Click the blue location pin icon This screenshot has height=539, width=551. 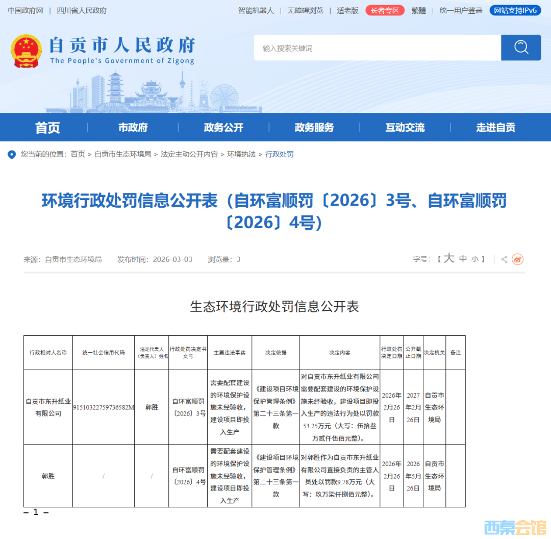pyautogui.click(x=12, y=154)
